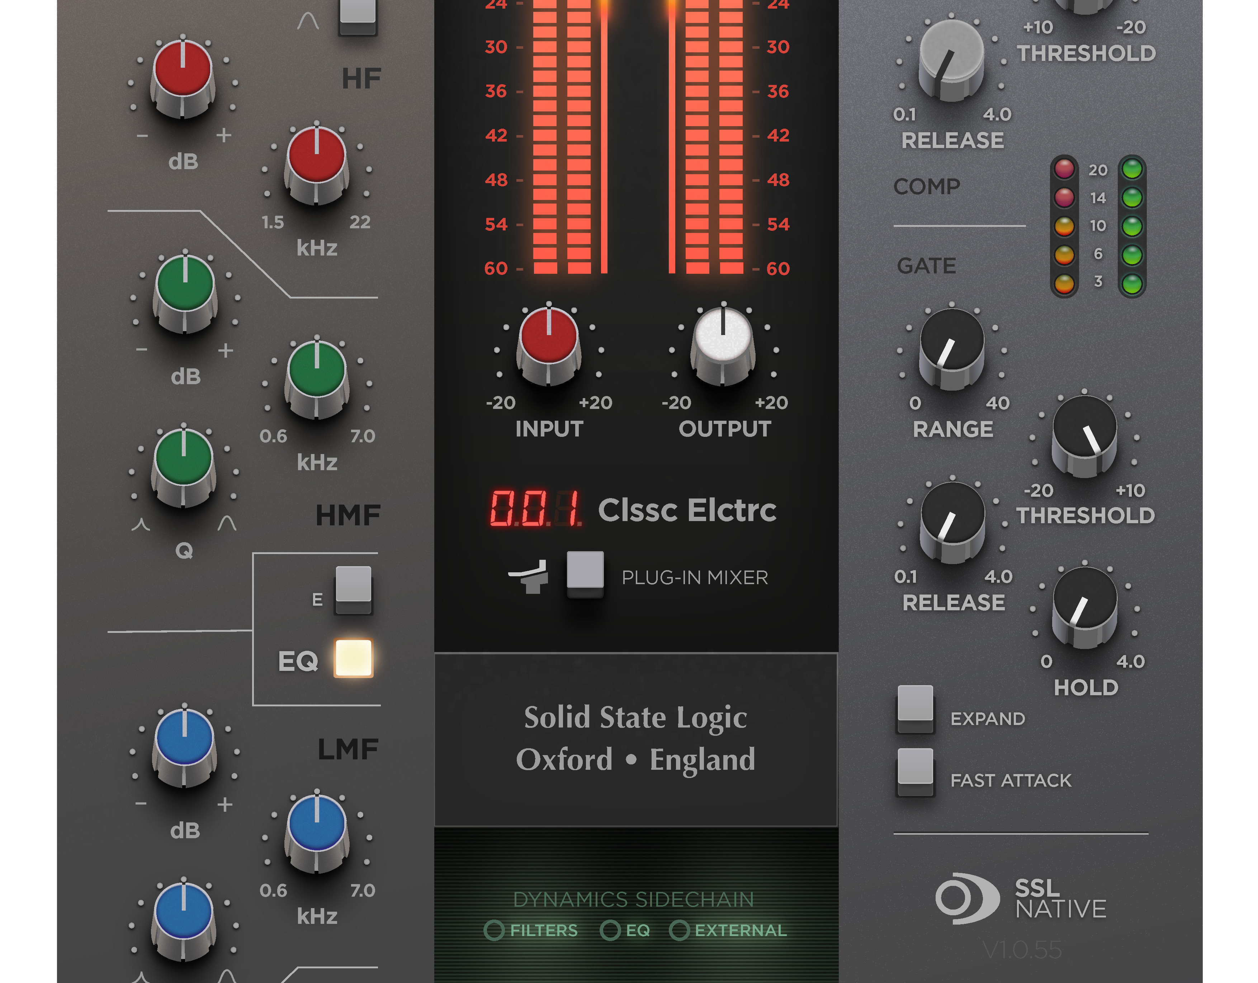Viewport: 1258px width, 983px height.
Task: Enable the FAST ATTACK button
Action: pyautogui.click(x=915, y=772)
